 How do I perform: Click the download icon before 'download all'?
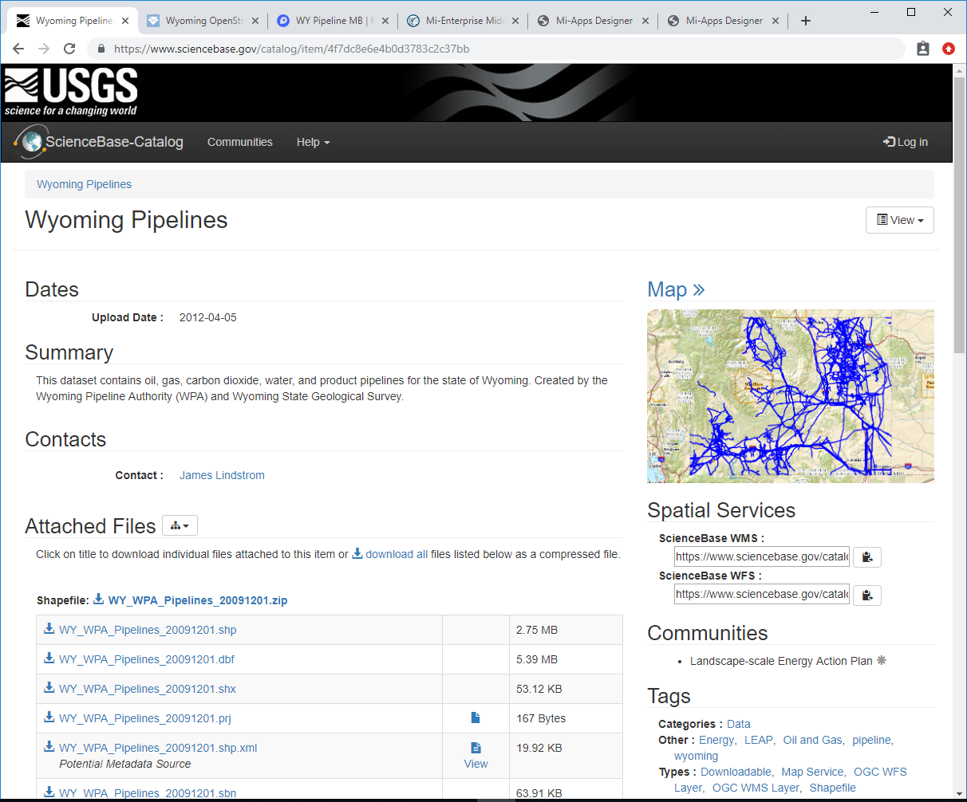357,553
